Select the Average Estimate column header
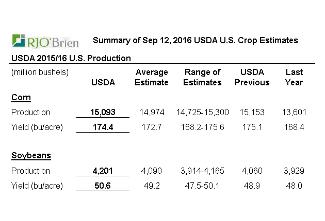Image resolution: width=325 pixels, height=221 pixels. pos(151,77)
